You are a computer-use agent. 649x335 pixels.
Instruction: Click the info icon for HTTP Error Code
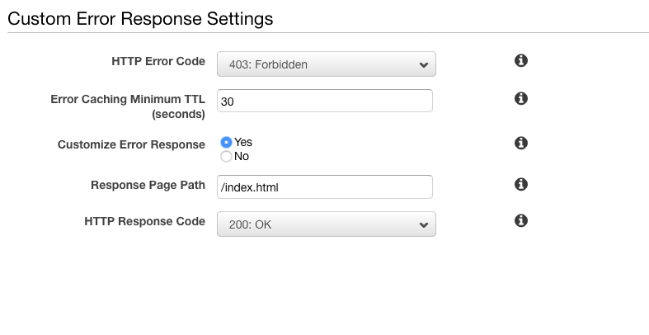tap(520, 61)
